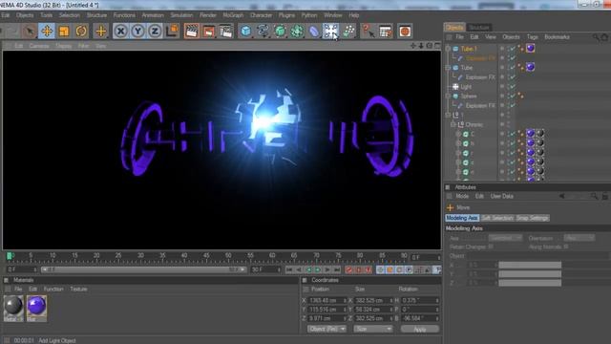
Task: Toggle the enable checkmark for Tube.1
Action: point(513,49)
